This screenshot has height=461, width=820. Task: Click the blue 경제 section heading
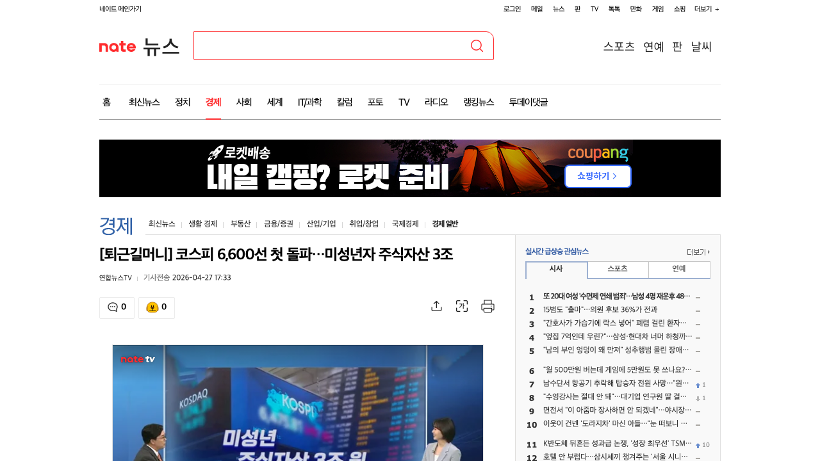pos(116,225)
